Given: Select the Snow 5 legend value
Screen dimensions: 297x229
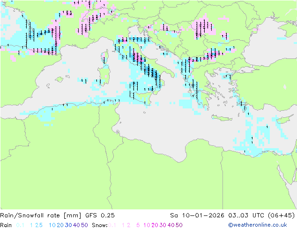Looking at the screenshot, I should pos(138,225).
